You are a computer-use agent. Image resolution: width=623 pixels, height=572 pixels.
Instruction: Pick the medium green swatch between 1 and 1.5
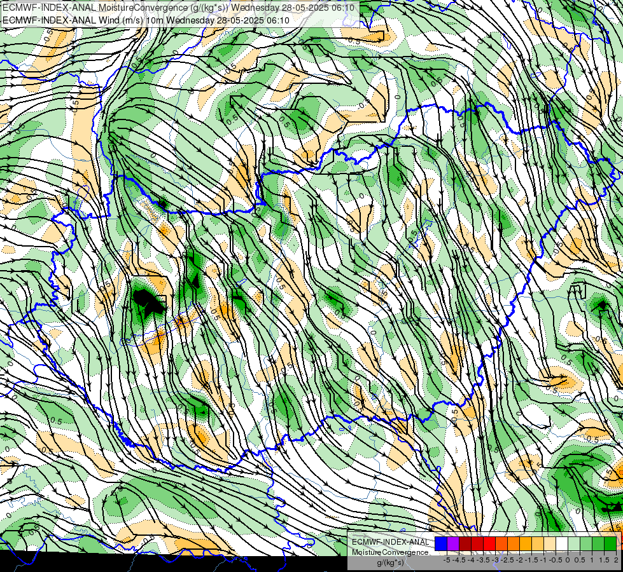click(x=598, y=544)
